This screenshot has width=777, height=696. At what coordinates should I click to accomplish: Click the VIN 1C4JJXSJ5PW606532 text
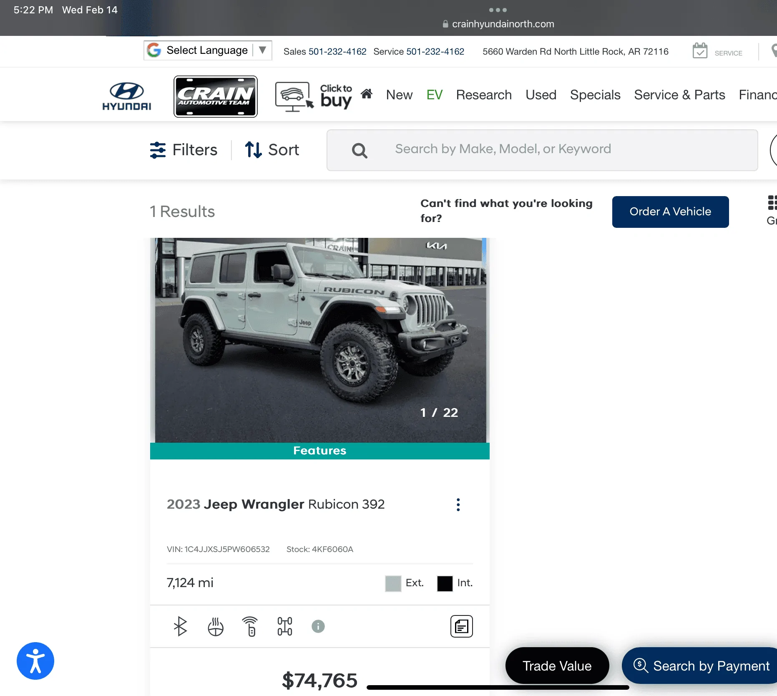coord(218,549)
